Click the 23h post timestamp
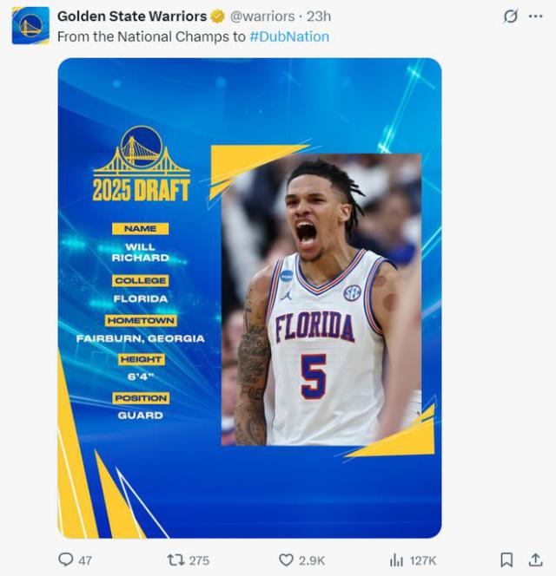Viewport: 556px width, 576px height. 318,16
